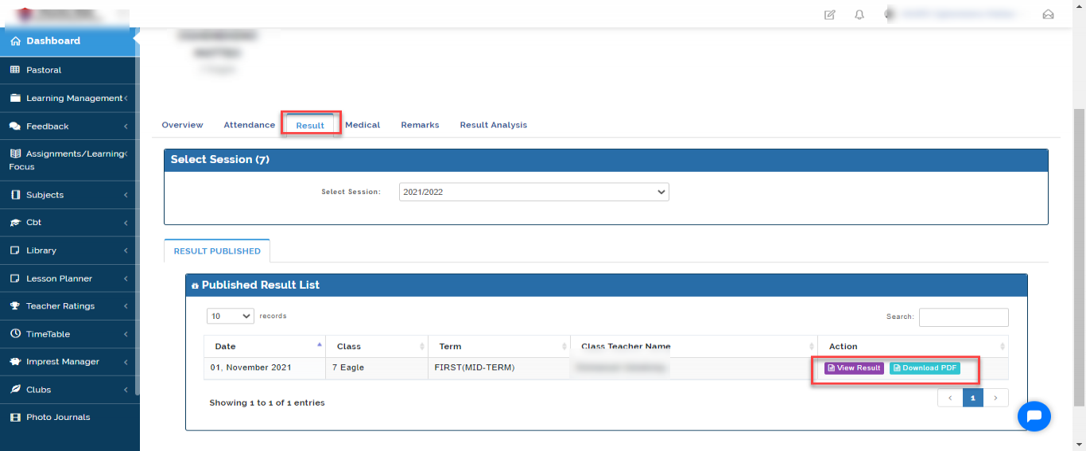
Task: Click the 'Showing 1 to 1 of 1 entries' text
Action: (267, 402)
